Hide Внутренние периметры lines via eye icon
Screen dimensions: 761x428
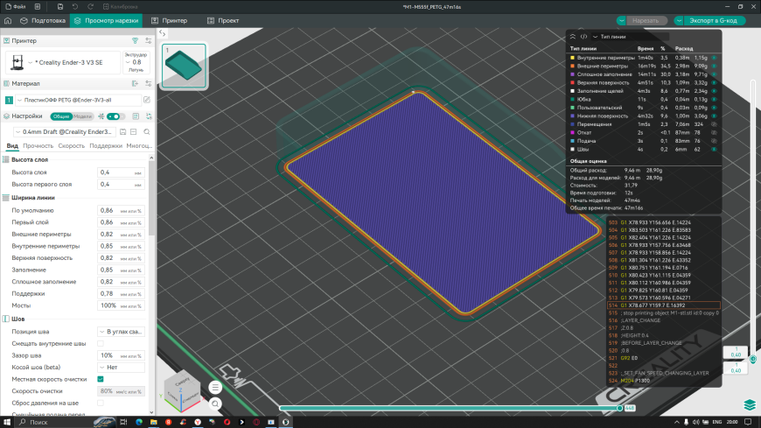(x=715, y=58)
